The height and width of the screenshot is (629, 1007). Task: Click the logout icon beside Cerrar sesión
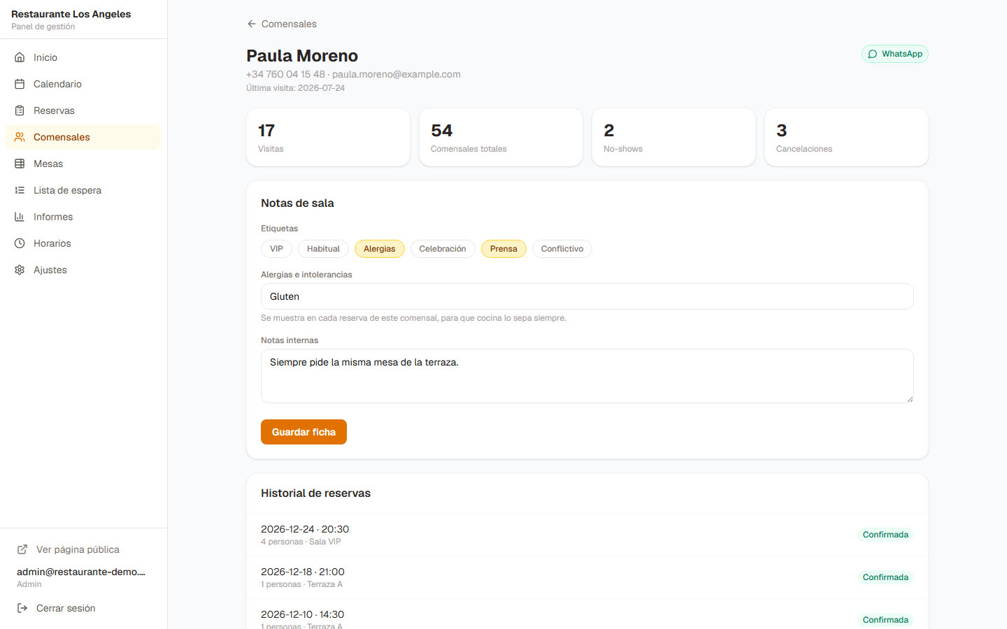[22, 608]
